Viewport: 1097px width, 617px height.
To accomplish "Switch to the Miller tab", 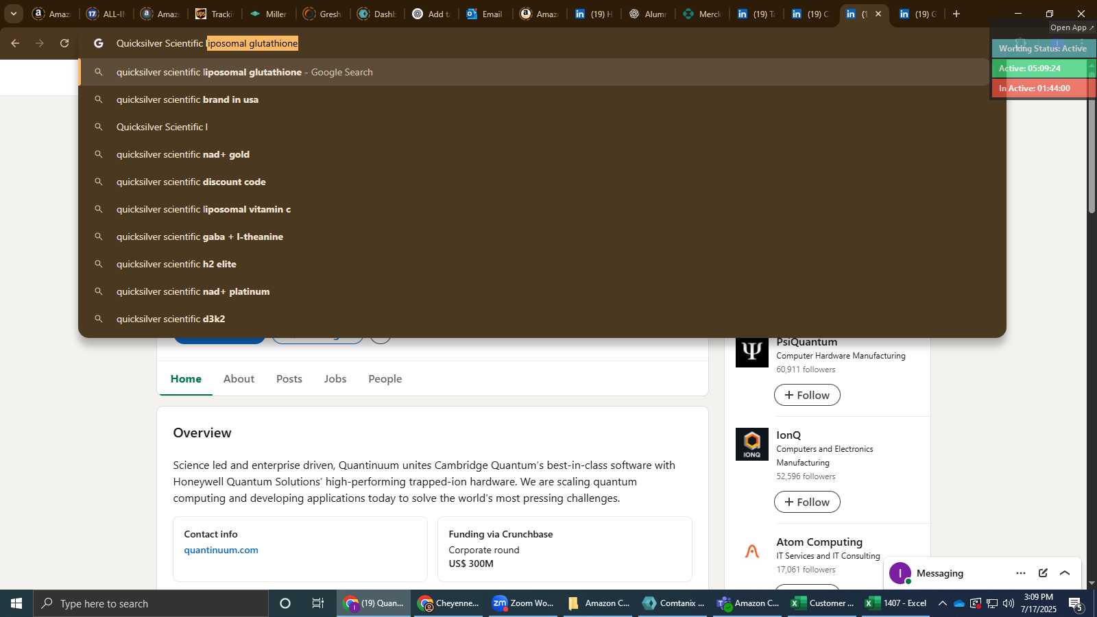I will tap(268, 14).
